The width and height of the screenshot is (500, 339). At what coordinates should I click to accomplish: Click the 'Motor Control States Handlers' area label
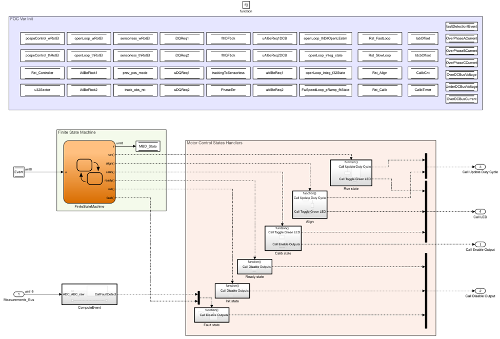pos(214,143)
